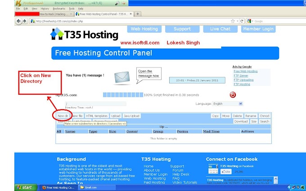Click footer About Us link

[152, 170]
